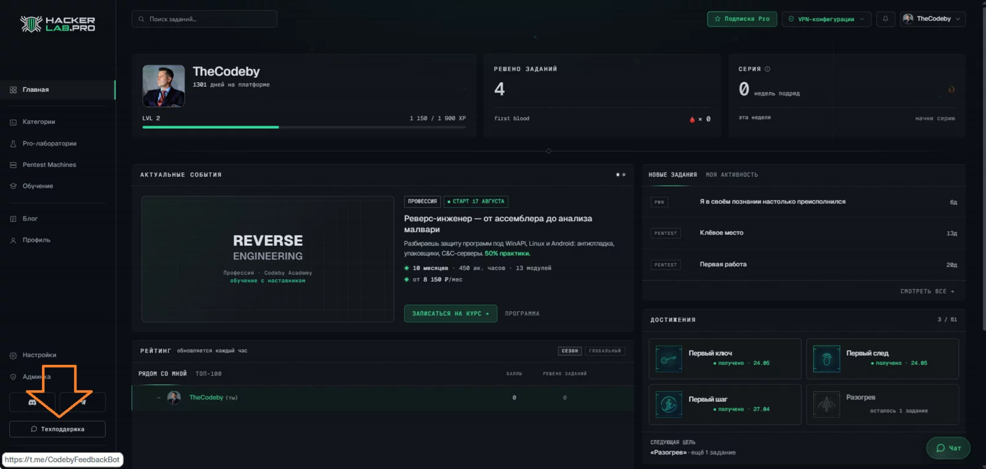Open the Первый шаг achievement icon
986x469 pixels.
tap(669, 404)
